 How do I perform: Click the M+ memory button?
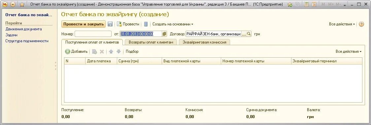click(x=331, y=5)
